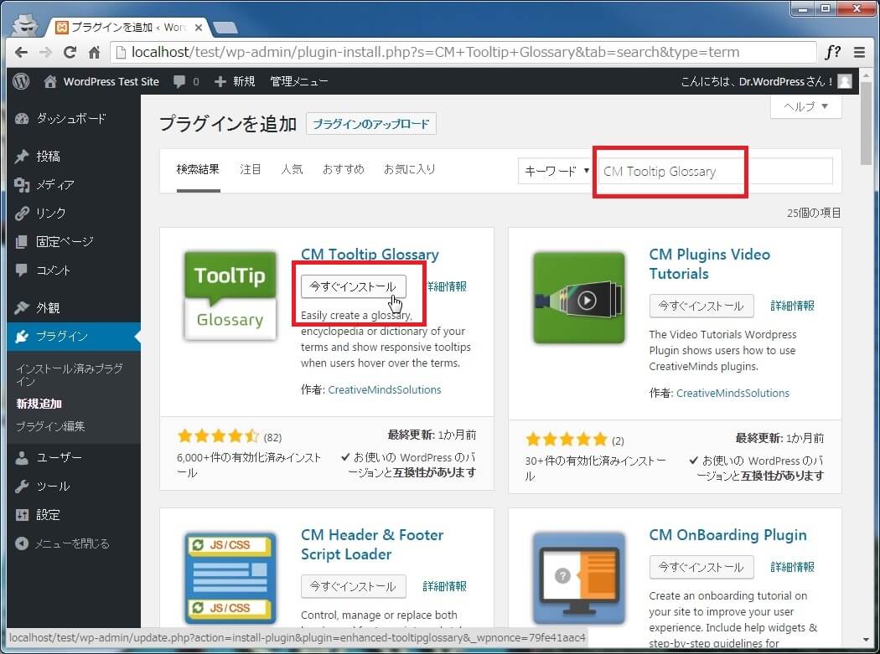Open the メディア sidebar menu
The height and width of the screenshot is (654, 880).
coord(54,185)
